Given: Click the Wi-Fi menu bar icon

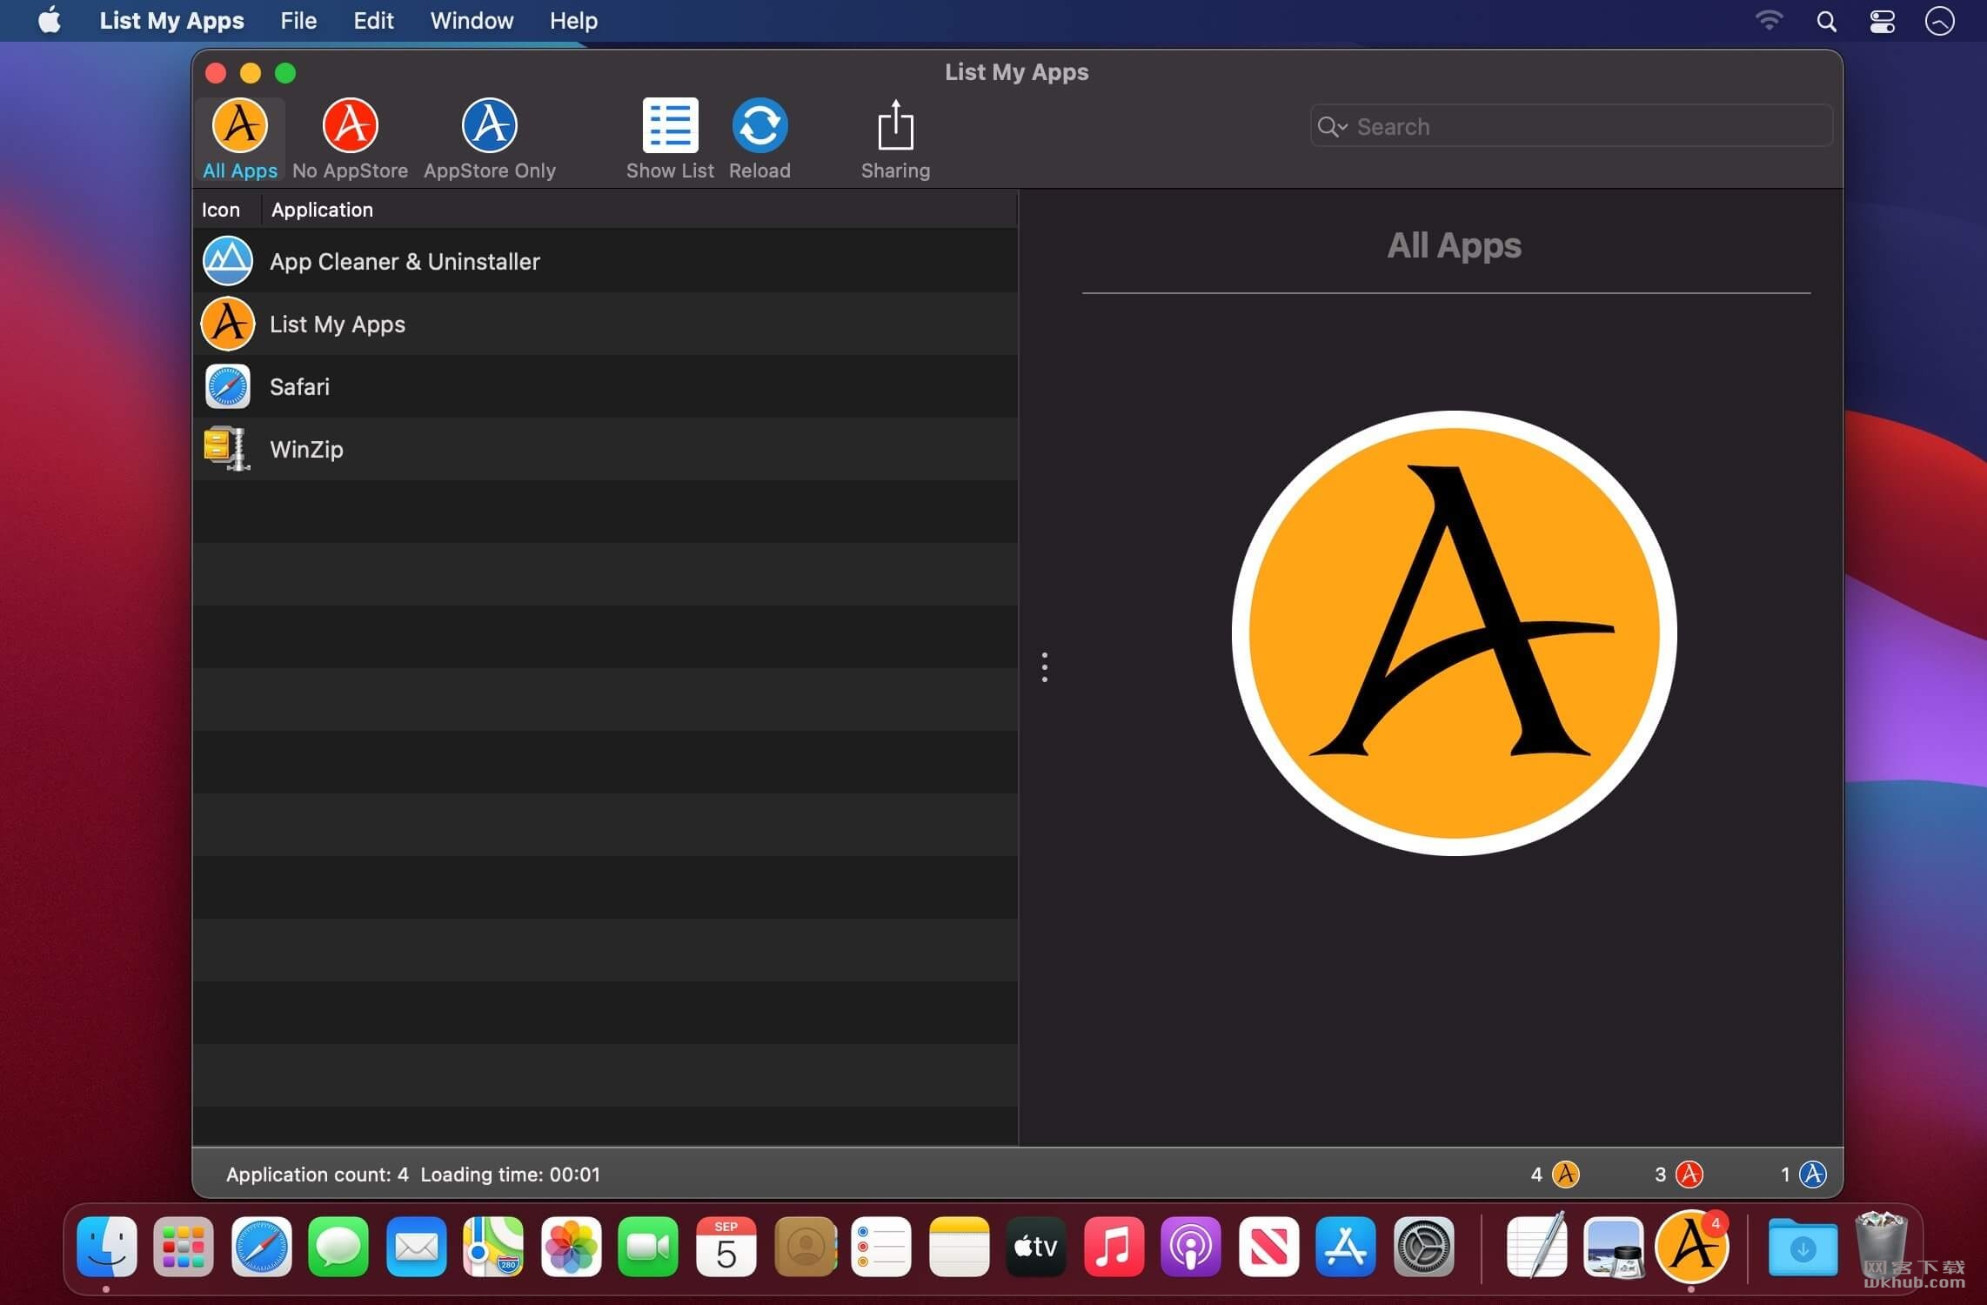Looking at the screenshot, I should coord(1769,21).
